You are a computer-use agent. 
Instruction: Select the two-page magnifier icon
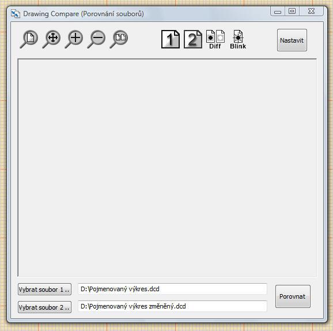click(x=119, y=39)
